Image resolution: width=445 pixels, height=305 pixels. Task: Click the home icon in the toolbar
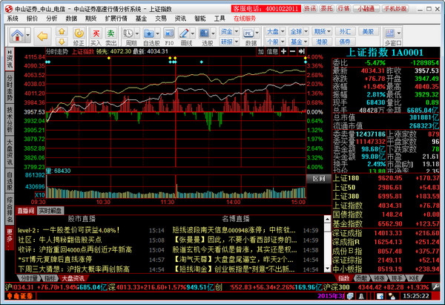click(15, 36)
